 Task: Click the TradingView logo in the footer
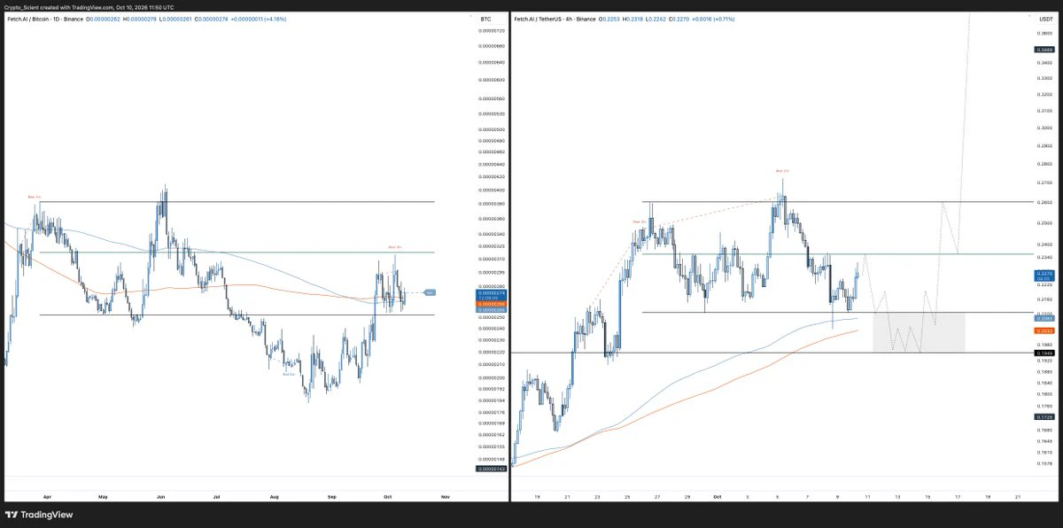coord(39,515)
